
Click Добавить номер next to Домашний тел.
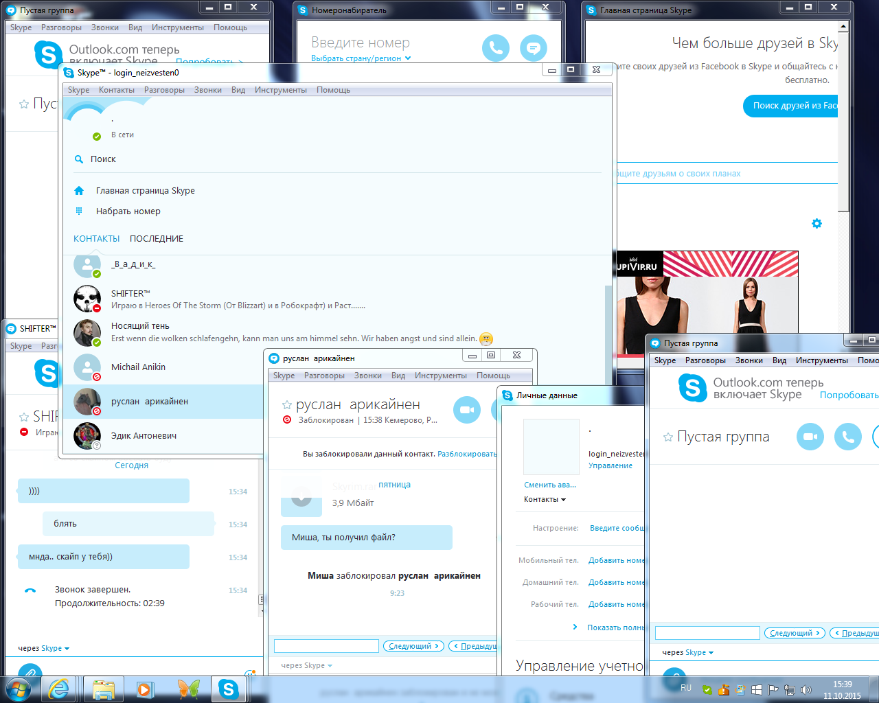pyautogui.click(x=617, y=582)
